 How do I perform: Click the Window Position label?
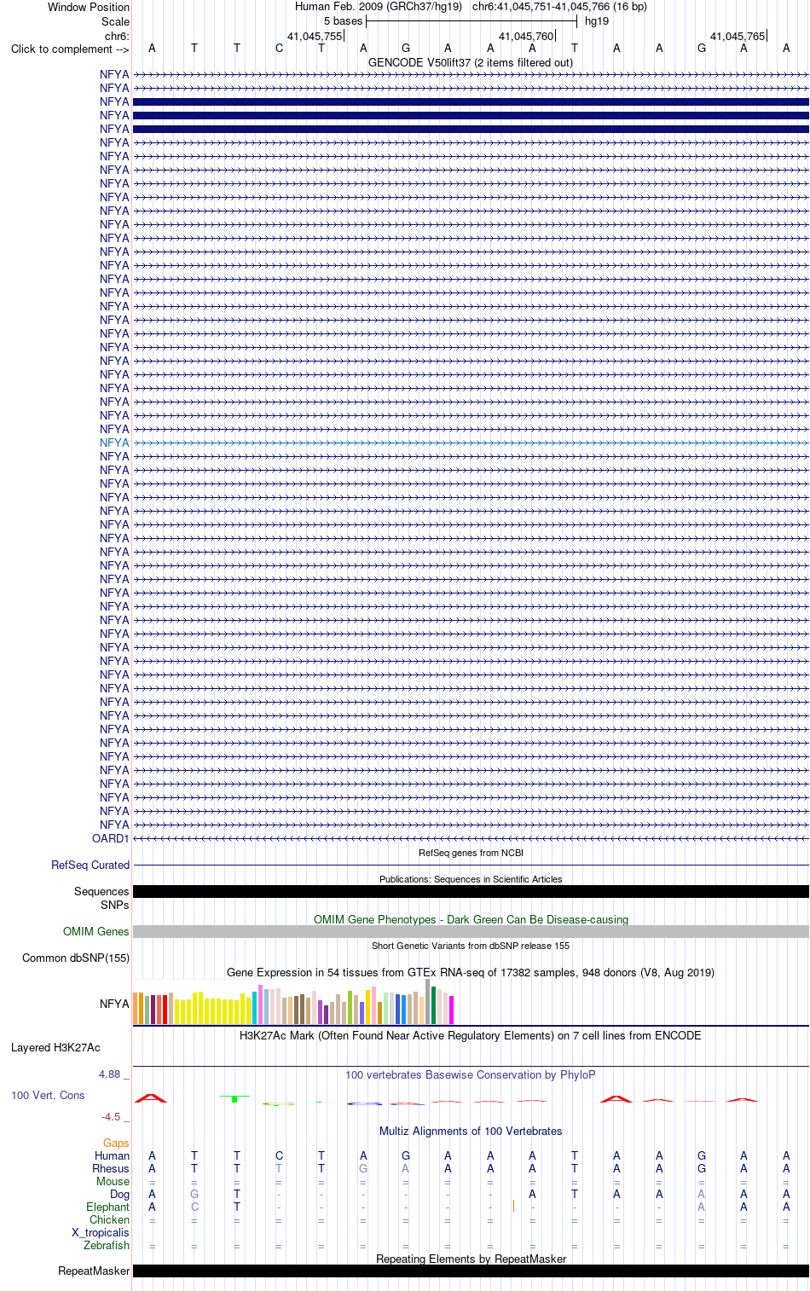point(89,7)
